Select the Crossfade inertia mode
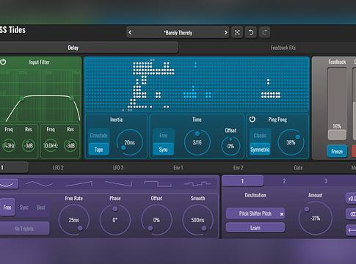The height and width of the screenshot is (264, 356). click(x=98, y=136)
